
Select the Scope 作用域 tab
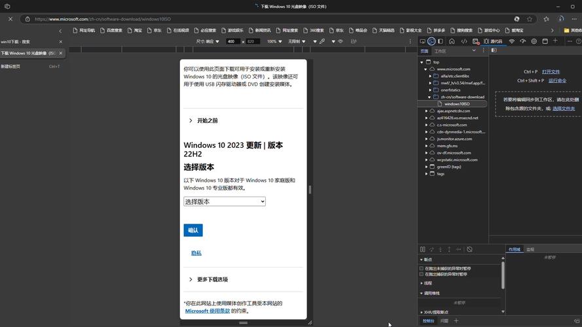(514, 250)
